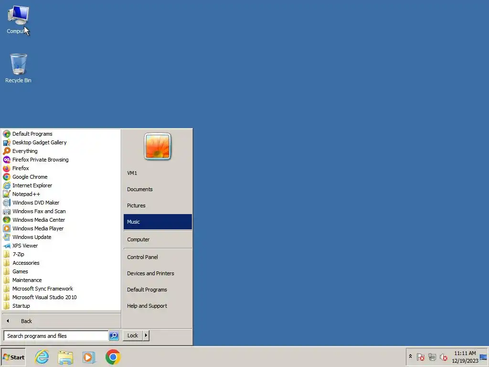Open the Everything search app icon
This screenshot has height=367, width=489.
[7, 151]
